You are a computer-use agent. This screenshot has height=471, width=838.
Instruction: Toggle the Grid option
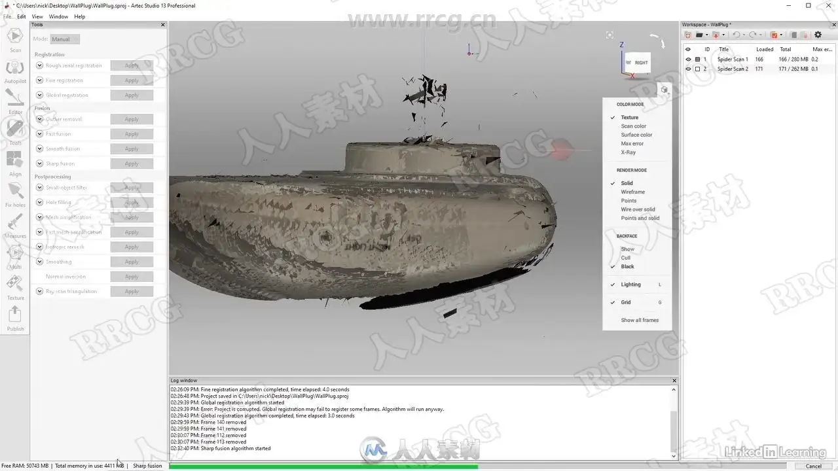(x=626, y=302)
